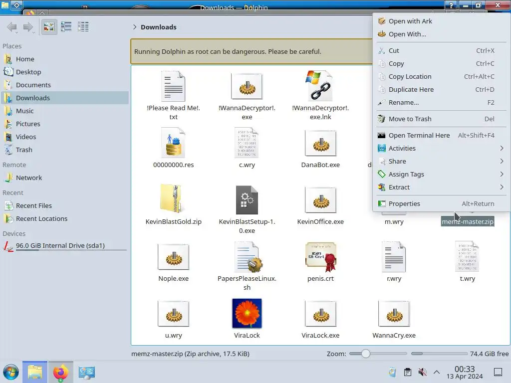This screenshot has width=511, height=383.
Task: Select Rename... menu entry
Action: [441, 103]
